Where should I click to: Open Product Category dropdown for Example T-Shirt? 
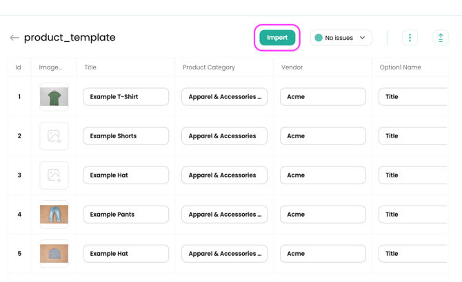click(224, 97)
